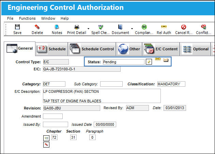Switch to the General tab
The width and height of the screenshot is (215, 154).
pos(20,49)
